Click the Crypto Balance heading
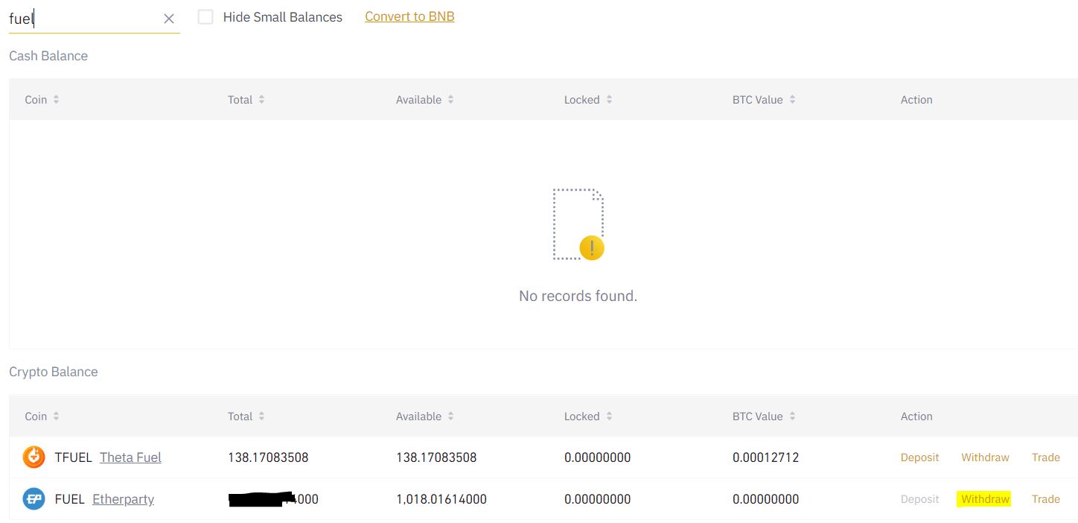Image resolution: width=1078 pixels, height=523 pixels. coord(53,372)
